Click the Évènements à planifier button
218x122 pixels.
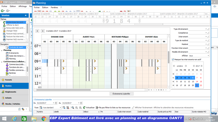coord(121,94)
